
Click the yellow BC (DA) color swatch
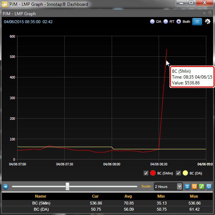pyautogui.click(x=185, y=173)
